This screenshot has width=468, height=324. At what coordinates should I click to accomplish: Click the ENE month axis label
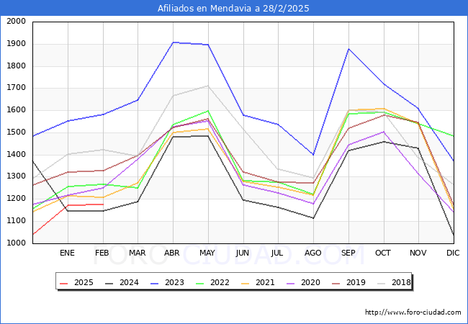(67, 253)
